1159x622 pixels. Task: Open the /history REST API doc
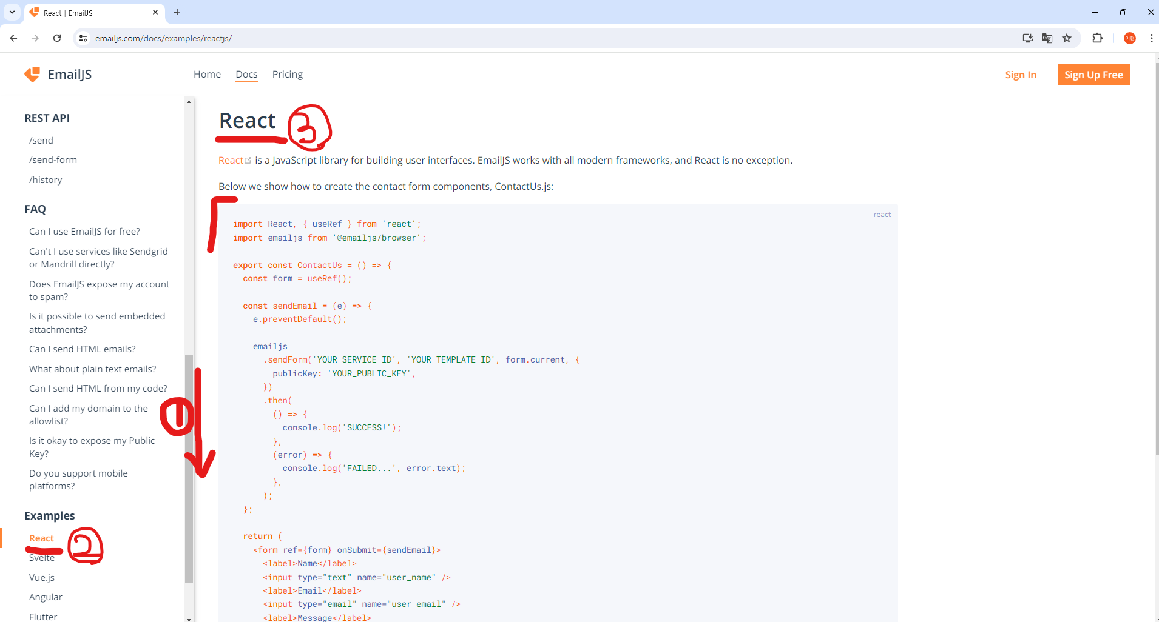point(46,180)
